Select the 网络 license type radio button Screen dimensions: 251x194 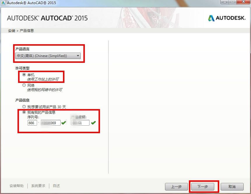24,85
